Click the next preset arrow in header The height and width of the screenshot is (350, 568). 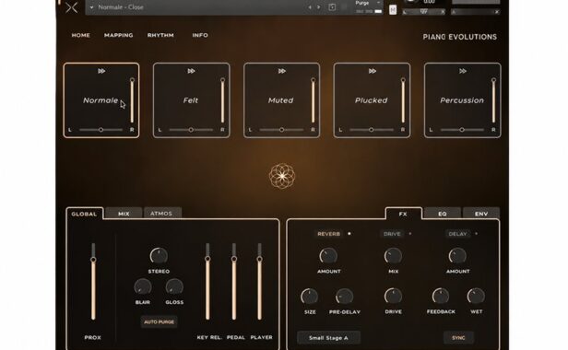click(319, 7)
